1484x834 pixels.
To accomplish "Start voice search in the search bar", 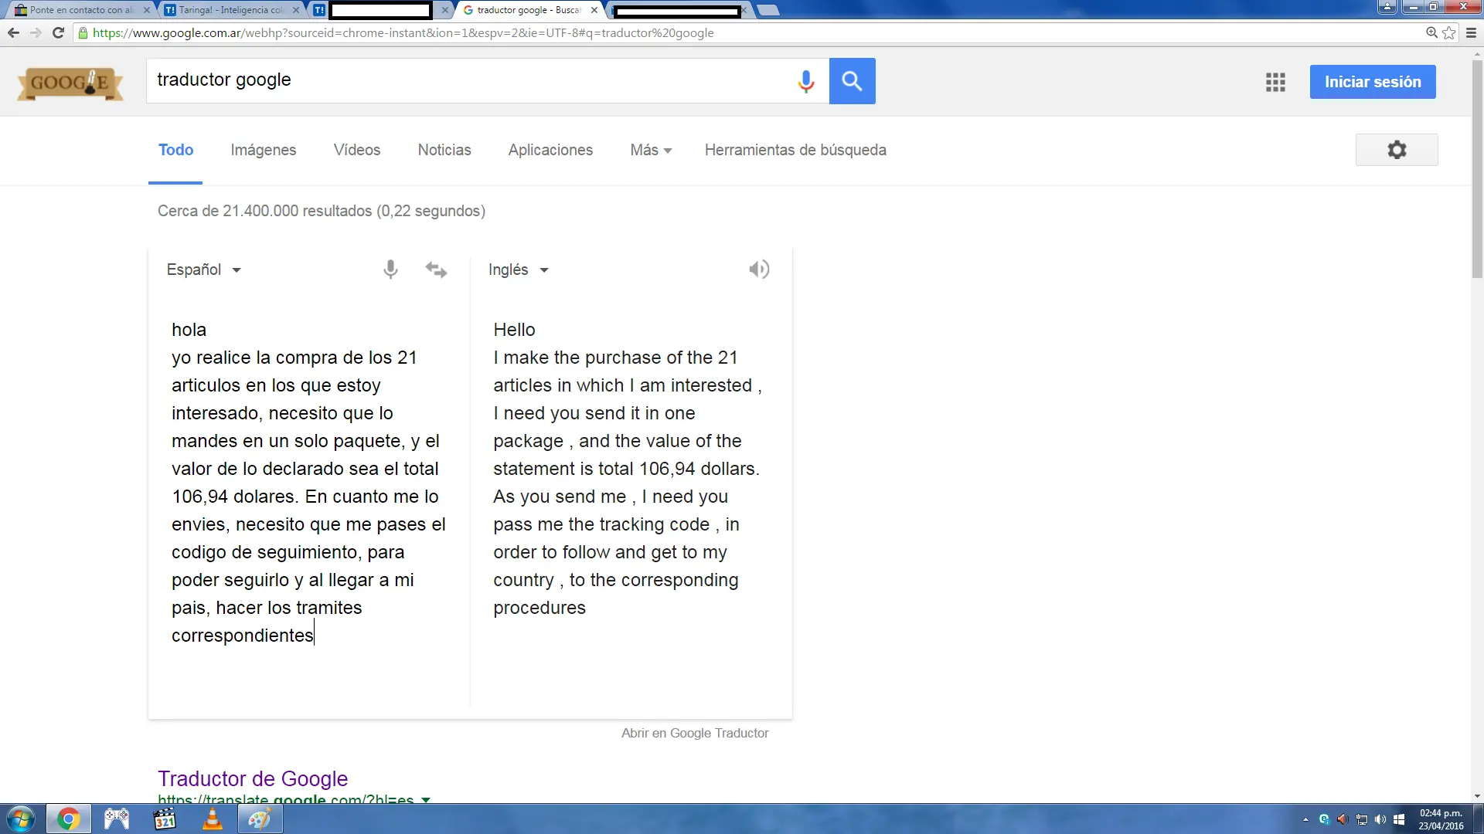I will (x=805, y=81).
